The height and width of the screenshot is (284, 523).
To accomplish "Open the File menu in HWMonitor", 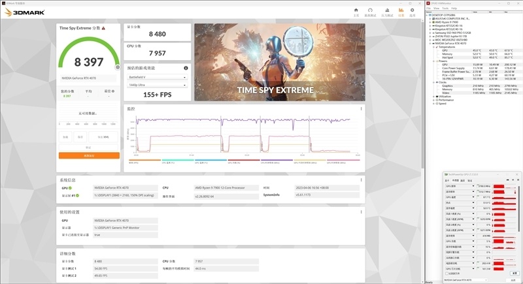I will point(429,8).
